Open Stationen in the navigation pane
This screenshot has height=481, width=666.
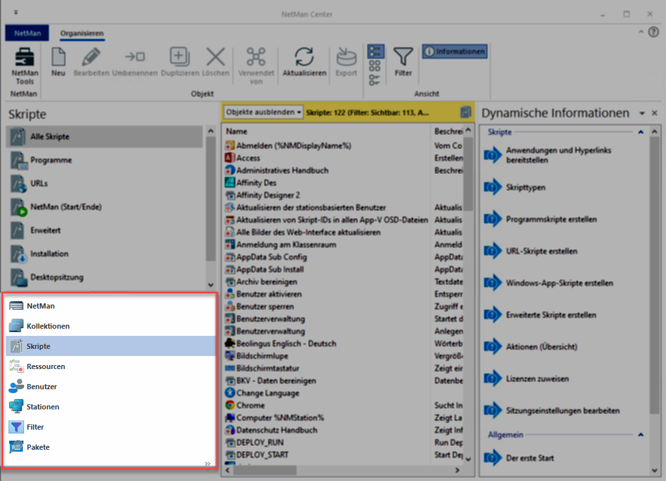pyautogui.click(x=42, y=407)
